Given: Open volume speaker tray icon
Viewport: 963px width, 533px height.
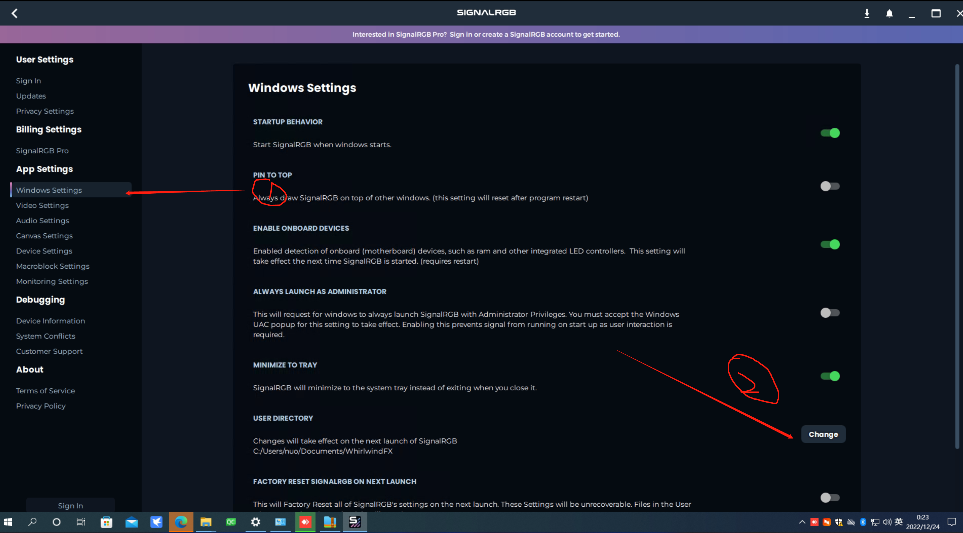Looking at the screenshot, I should click(887, 522).
